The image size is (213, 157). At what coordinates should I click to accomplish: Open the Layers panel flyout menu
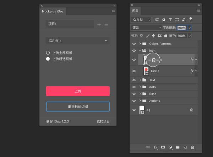click(x=199, y=11)
